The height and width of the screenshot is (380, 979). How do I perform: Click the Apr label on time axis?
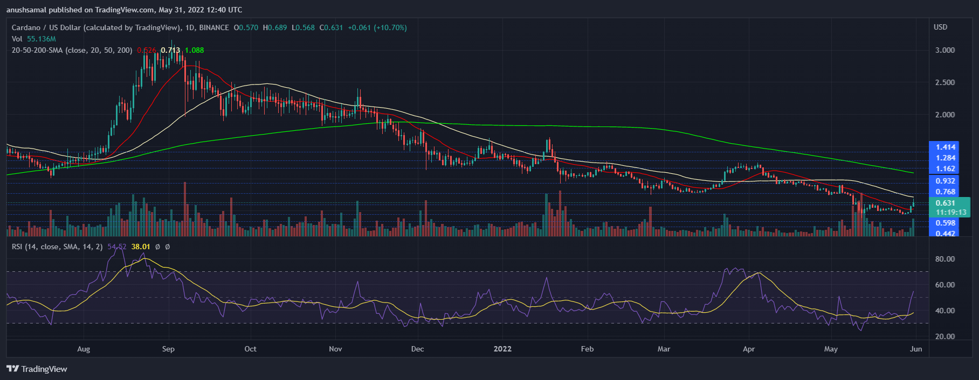pos(749,349)
